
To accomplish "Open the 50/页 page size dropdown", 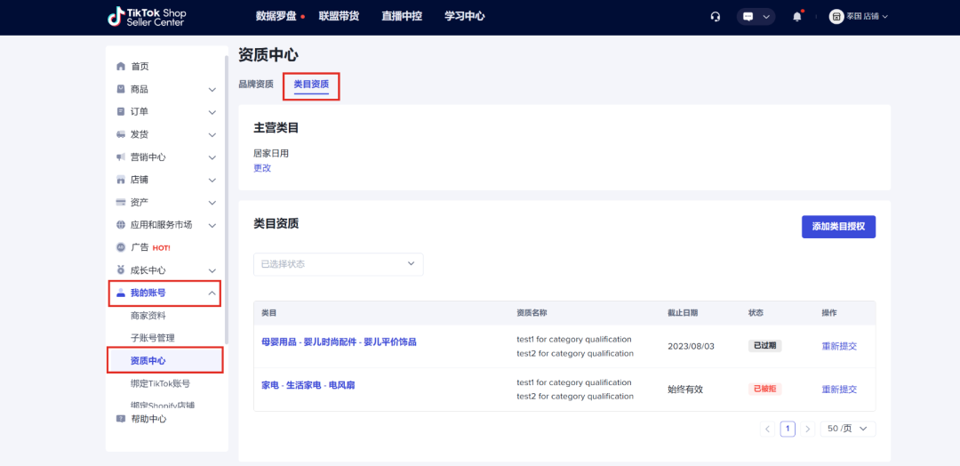I will (848, 429).
